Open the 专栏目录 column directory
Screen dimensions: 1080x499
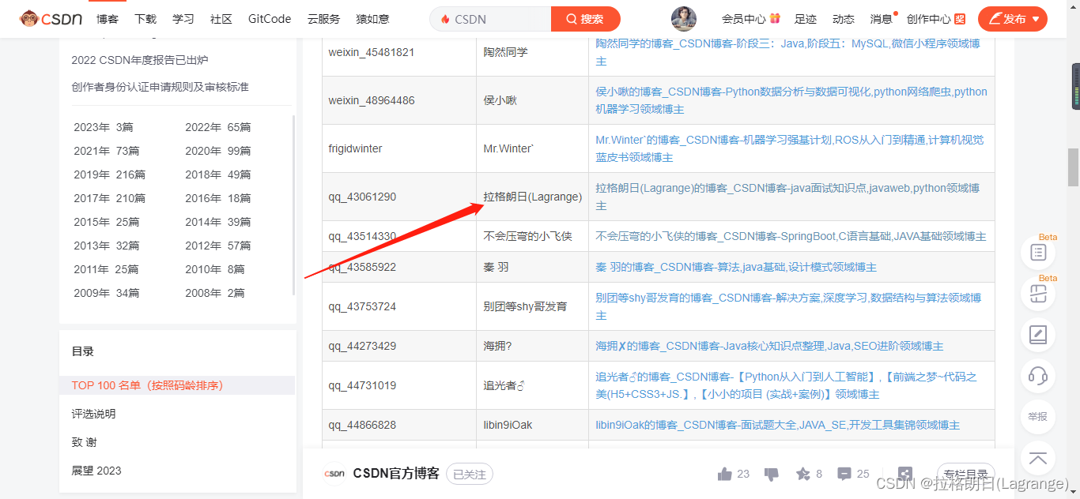(965, 475)
